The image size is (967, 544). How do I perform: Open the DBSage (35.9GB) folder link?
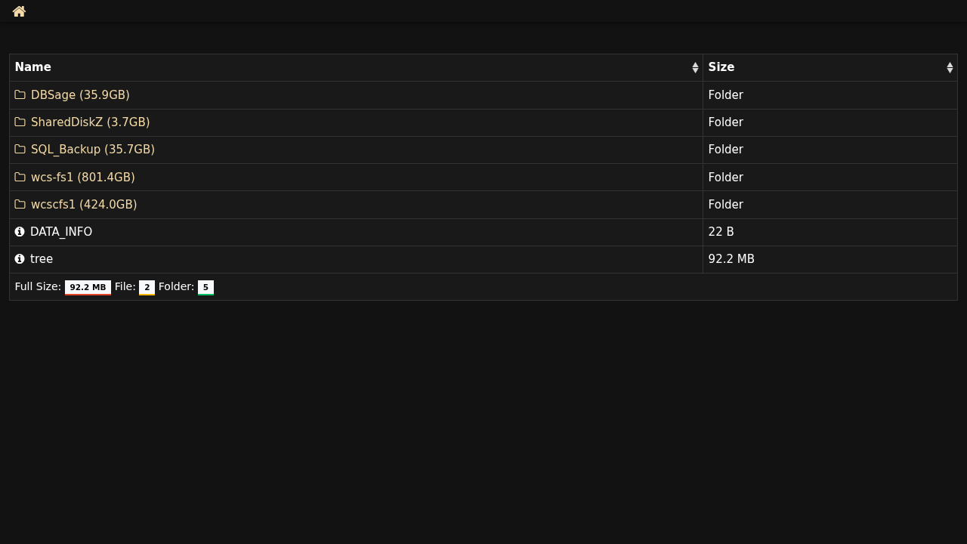80,95
